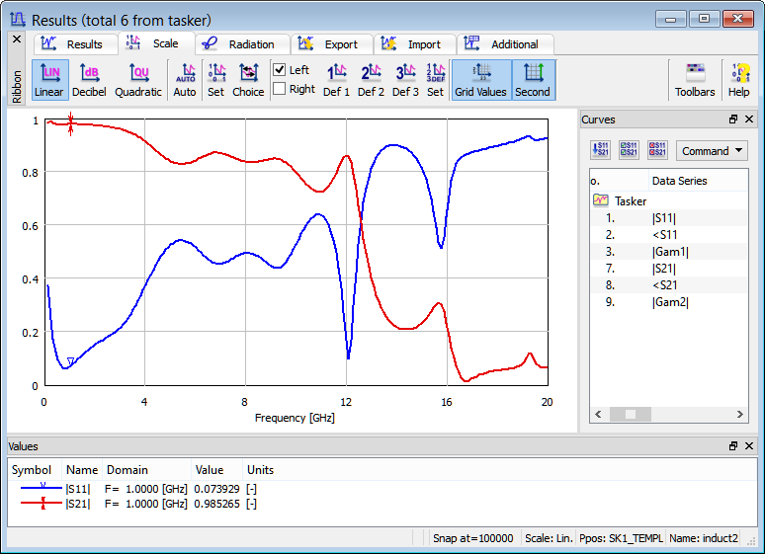Toggle Grid Values display

pyautogui.click(x=480, y=79)
